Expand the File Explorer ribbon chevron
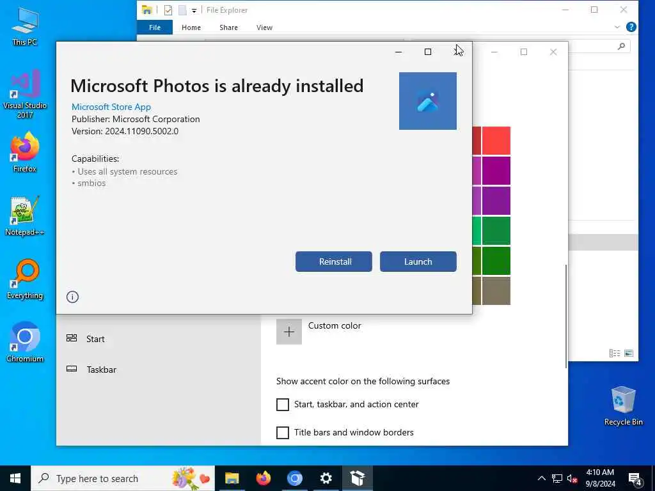Image resolution: width=655 pixels, height=491 pixels. [x=617, y=27]
